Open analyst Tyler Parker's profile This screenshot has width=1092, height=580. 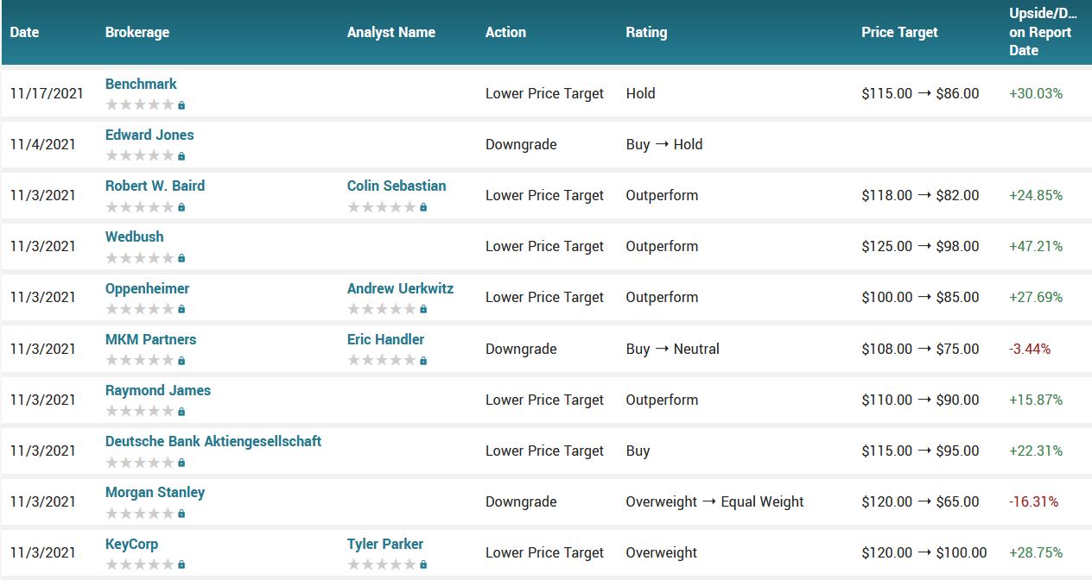pos(385,544)
